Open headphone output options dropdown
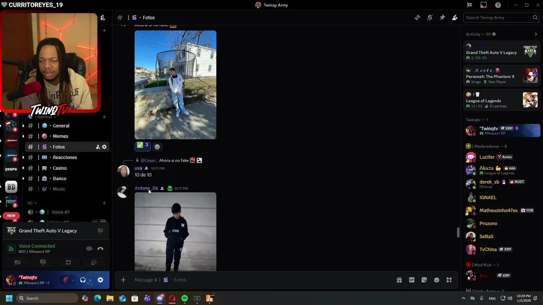 [90, 280]
